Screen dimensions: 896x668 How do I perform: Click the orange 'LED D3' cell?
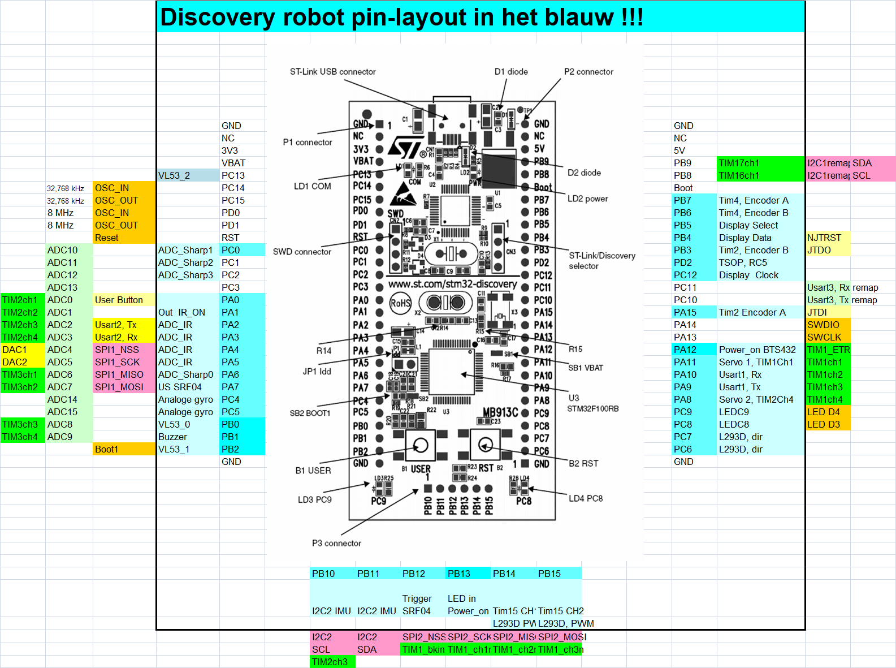pos(828,424)
